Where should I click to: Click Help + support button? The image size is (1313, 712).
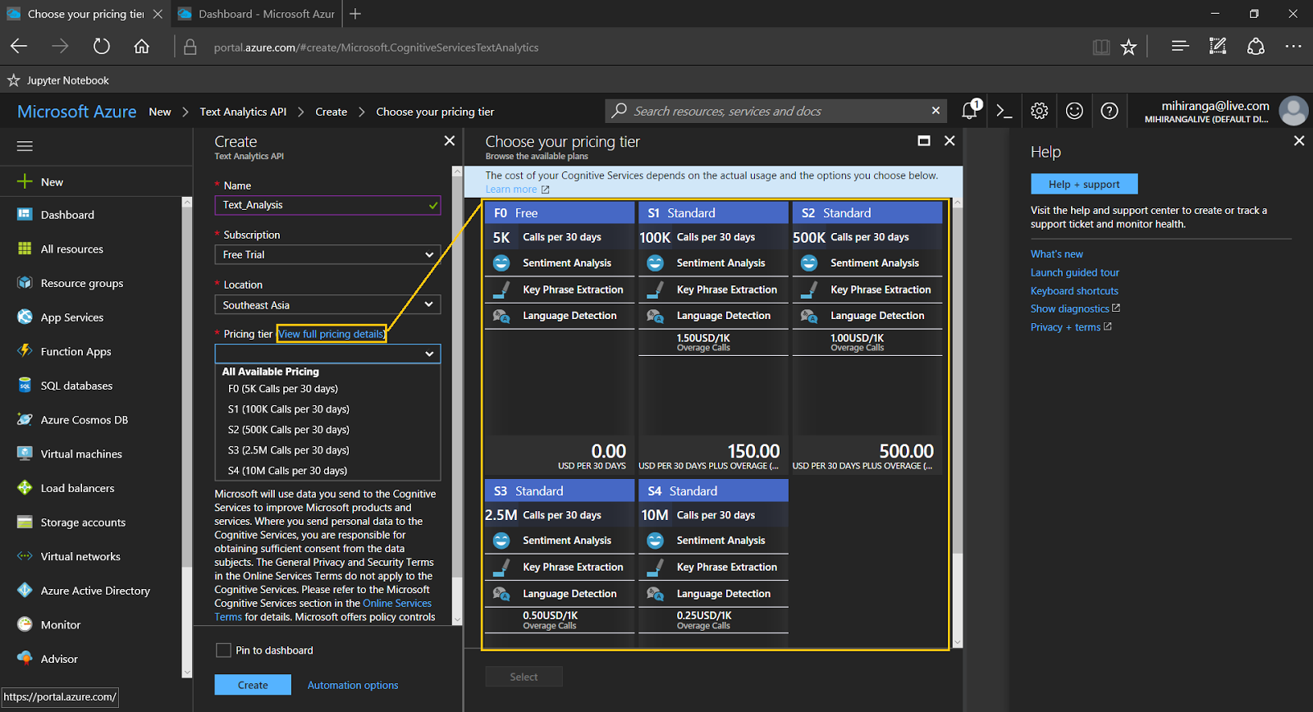pos(1084,184)
